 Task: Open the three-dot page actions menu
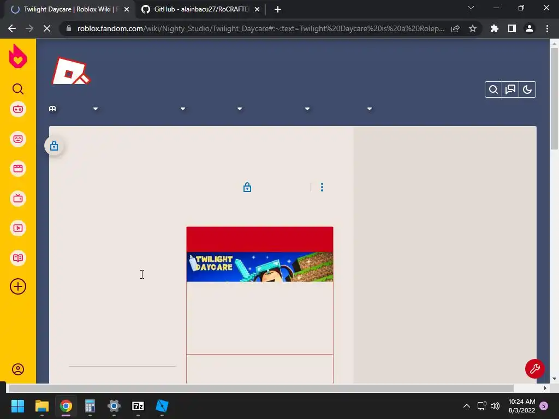322,188
